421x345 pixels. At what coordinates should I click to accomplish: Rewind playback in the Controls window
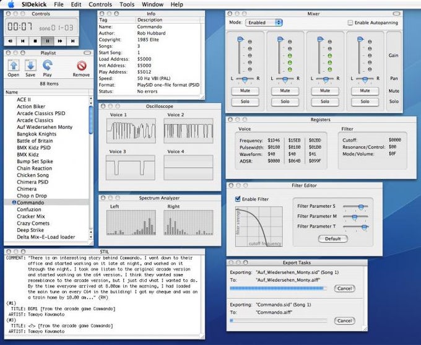11,41
